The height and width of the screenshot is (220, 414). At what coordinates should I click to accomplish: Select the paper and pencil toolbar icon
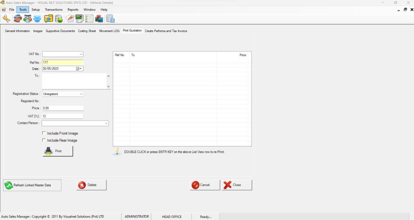tap(70, 19)
